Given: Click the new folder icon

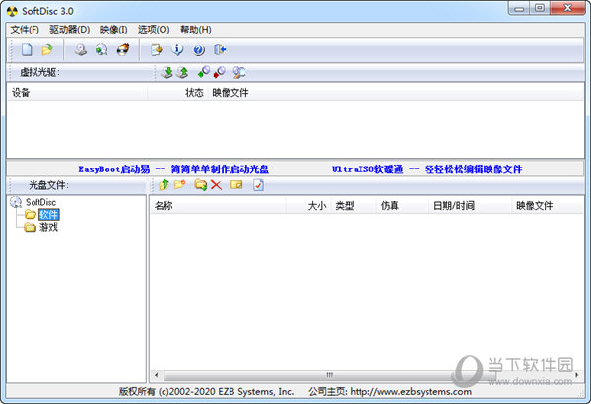Looking at the screenshot, I should 180,185.
